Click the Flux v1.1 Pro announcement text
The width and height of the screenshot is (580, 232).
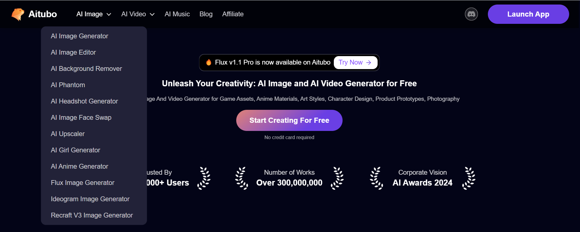coord(272,62)
